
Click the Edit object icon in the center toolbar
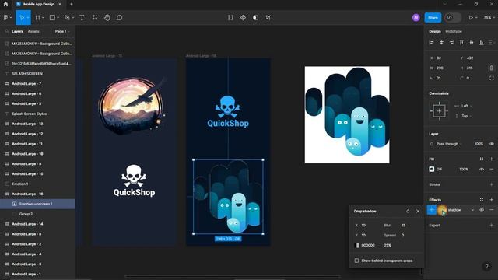coord(230,18)
